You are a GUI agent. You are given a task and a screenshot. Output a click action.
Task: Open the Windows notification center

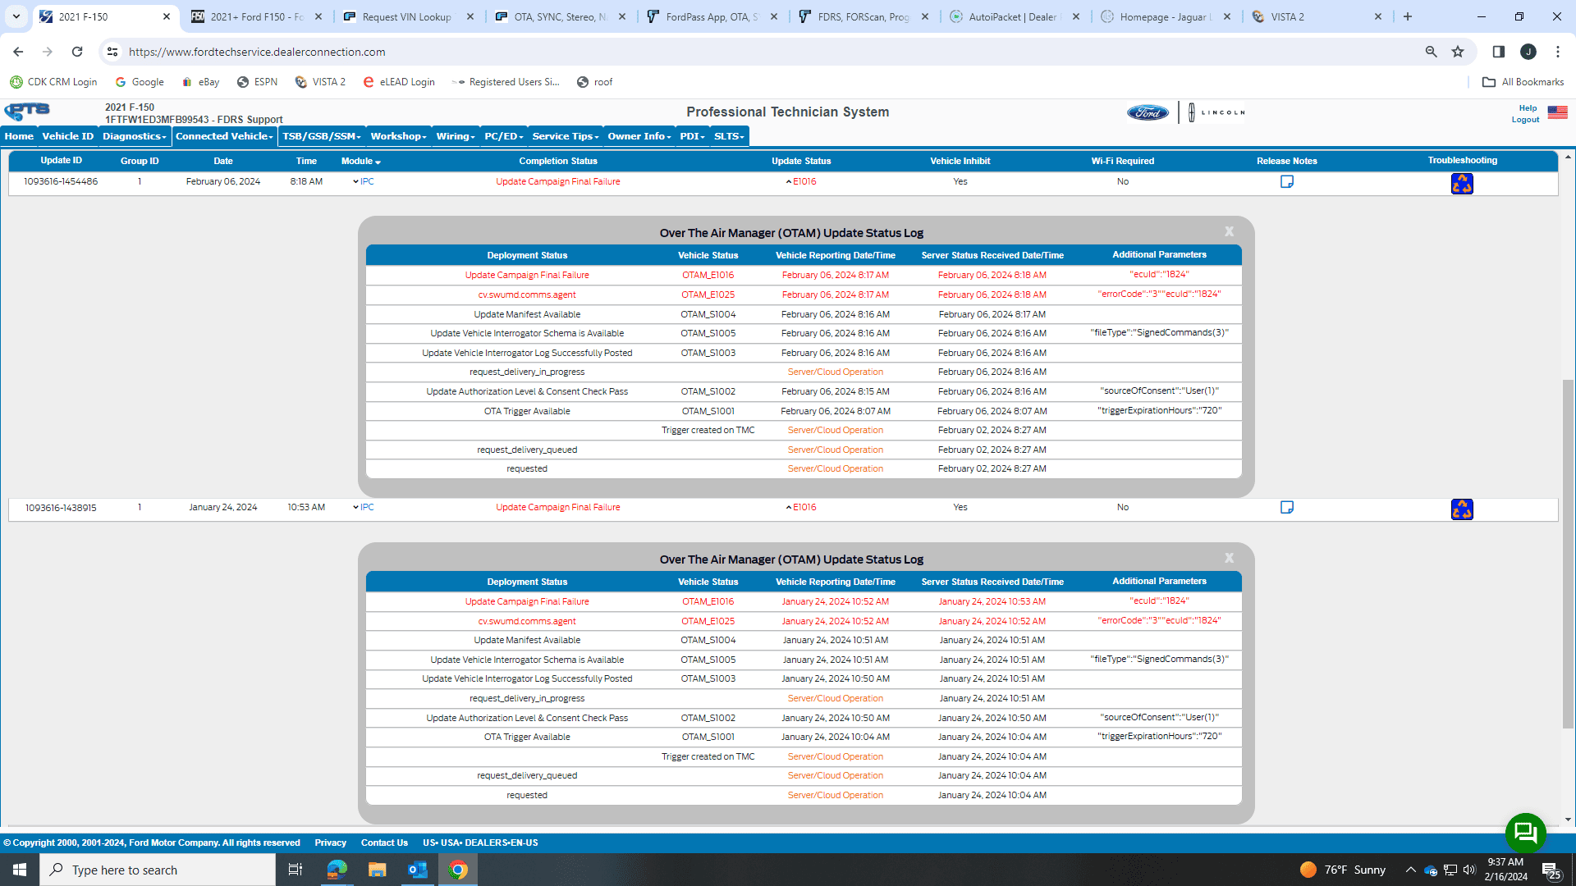click(x=1551, y=870)
